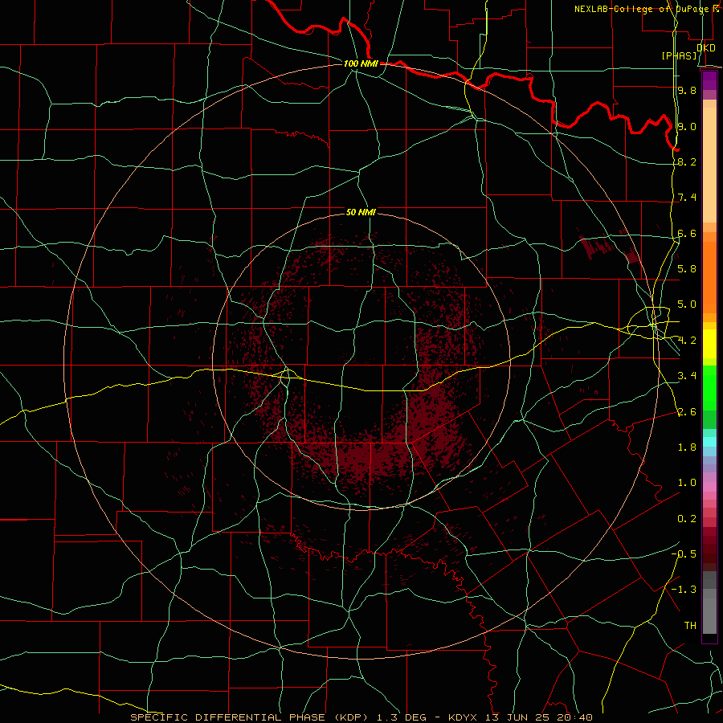Click the 0.2 value on the color scale
This screenshot has height=723, width=723.
(x=687, y=519)
